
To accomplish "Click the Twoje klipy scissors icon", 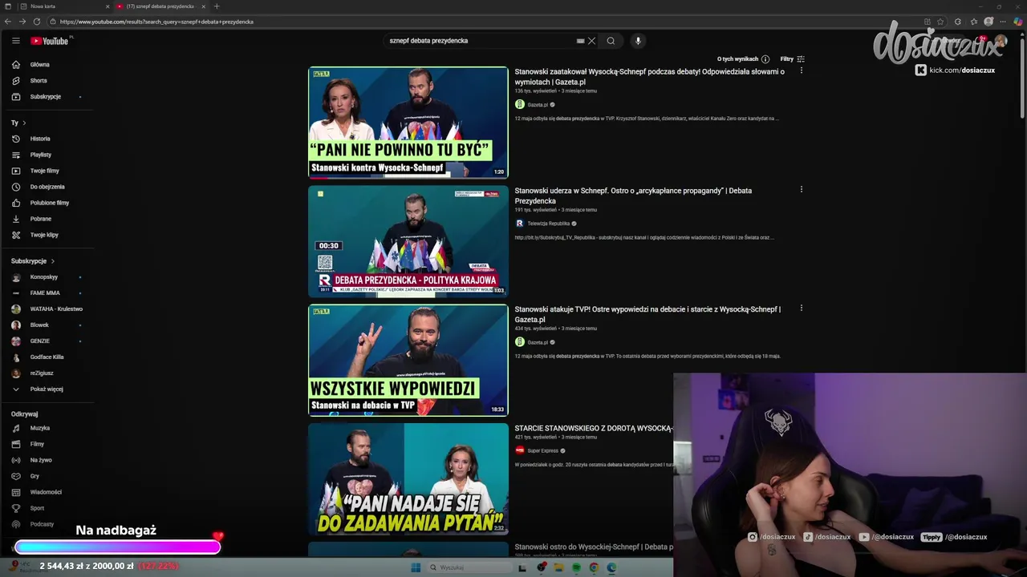I will tap(15, 235).
